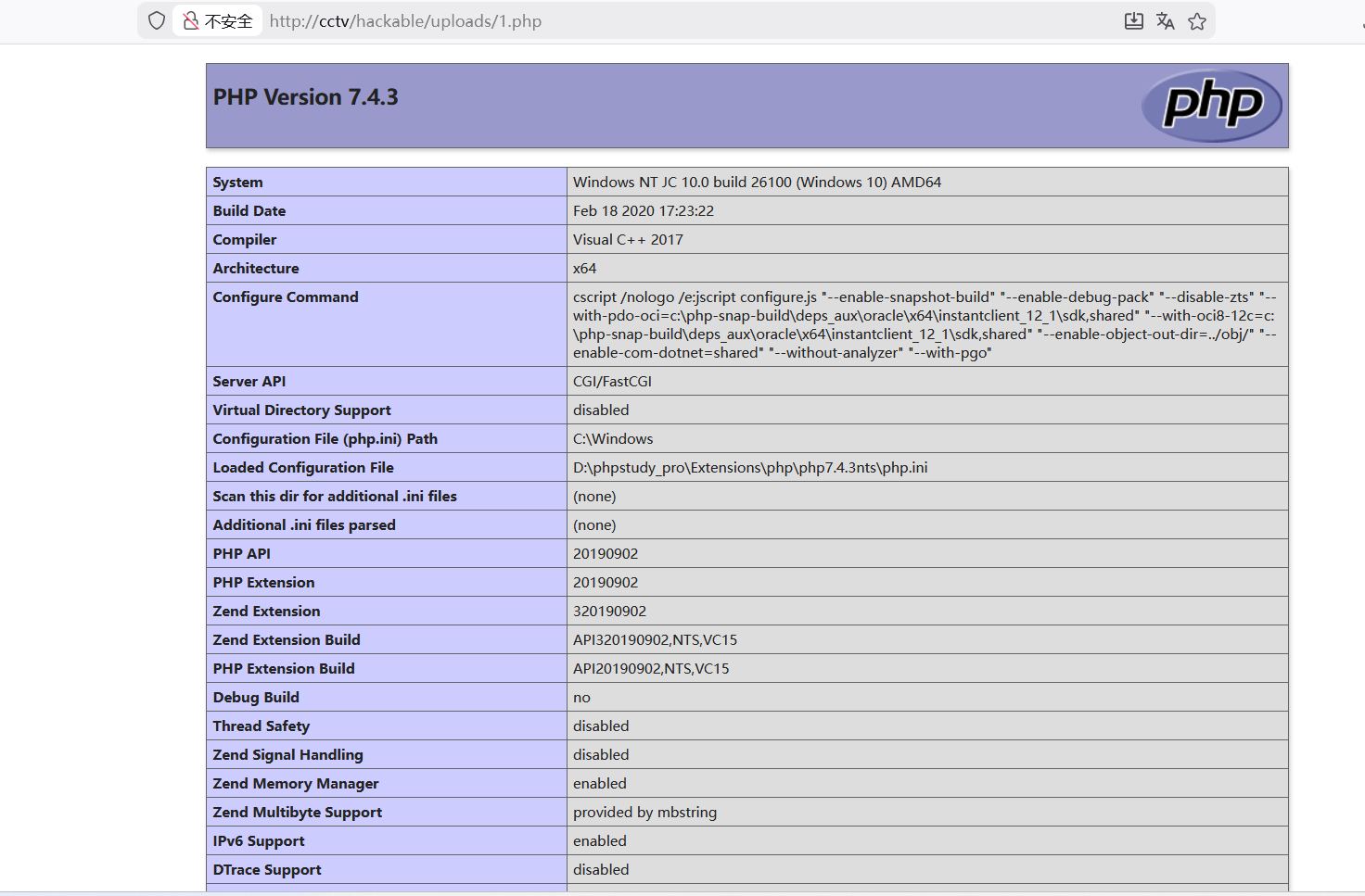Select the C:\Windows path value
This screenshot has height=896, width=1365.
tap(613, 439)
